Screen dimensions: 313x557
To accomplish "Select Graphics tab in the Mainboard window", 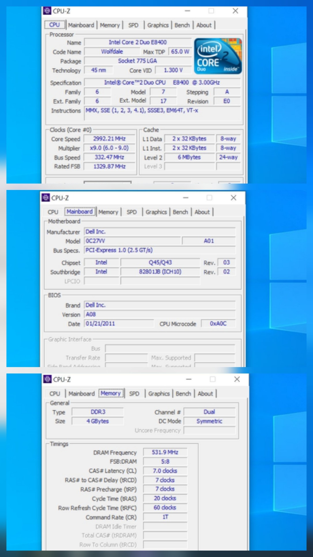I will [156, 212].
